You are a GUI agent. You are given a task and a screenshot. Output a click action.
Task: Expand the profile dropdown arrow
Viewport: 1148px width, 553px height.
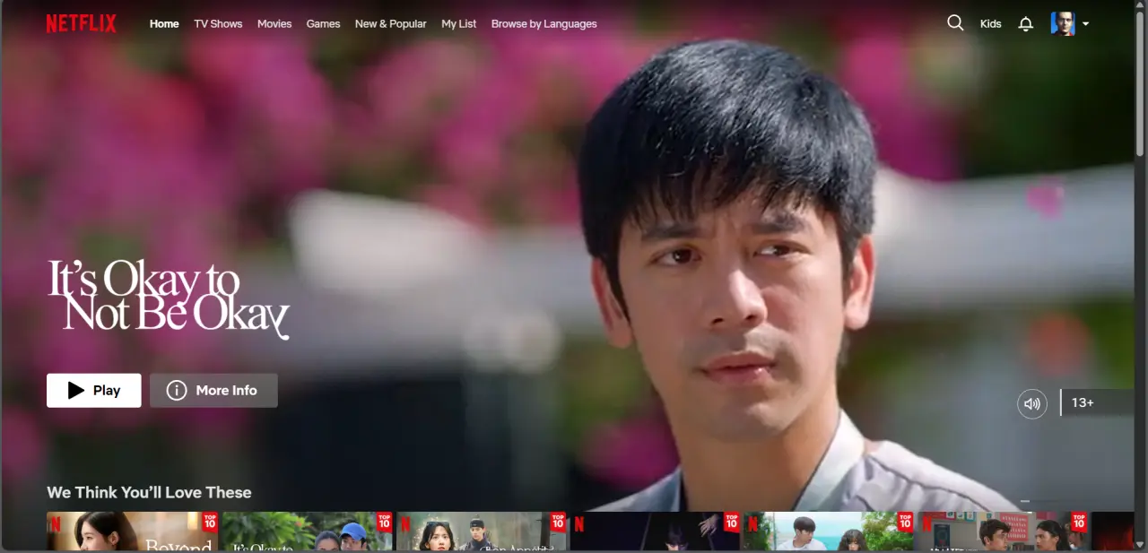[x=1085, y=24]
